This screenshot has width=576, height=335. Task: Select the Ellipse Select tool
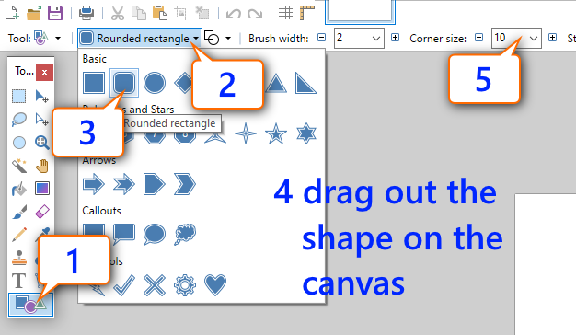click(19, 143)
